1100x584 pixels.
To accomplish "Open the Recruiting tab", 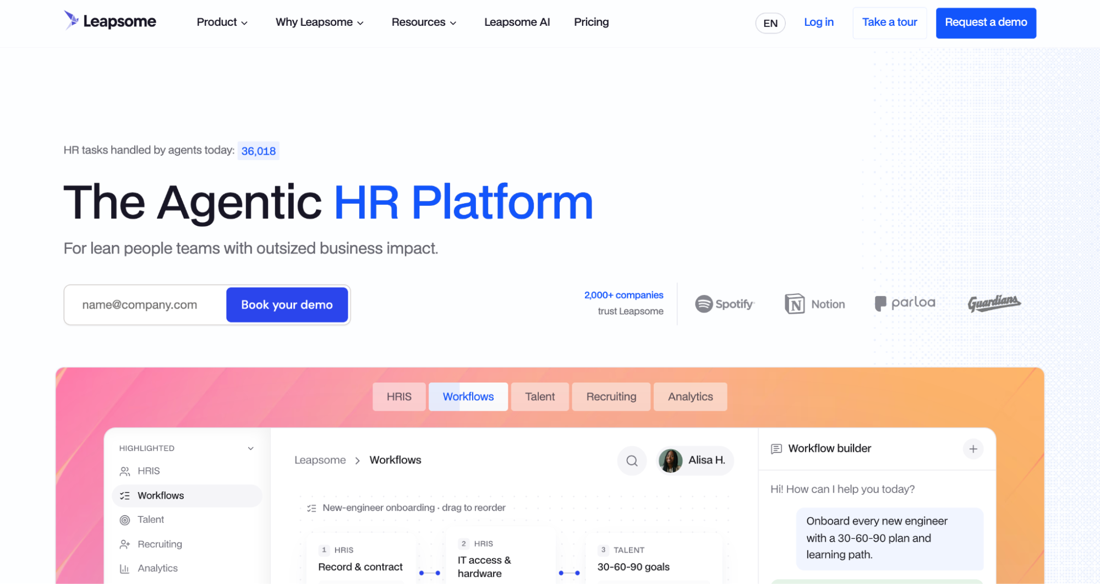I will coord(611,397).
